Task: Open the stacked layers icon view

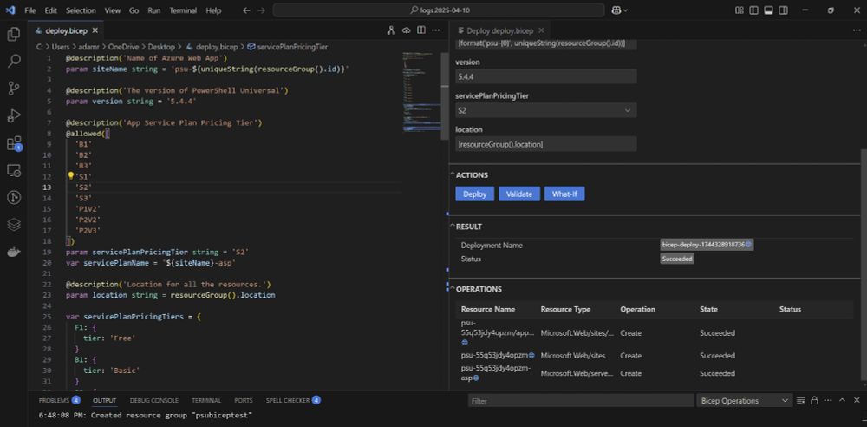Action: pos(14,224)
